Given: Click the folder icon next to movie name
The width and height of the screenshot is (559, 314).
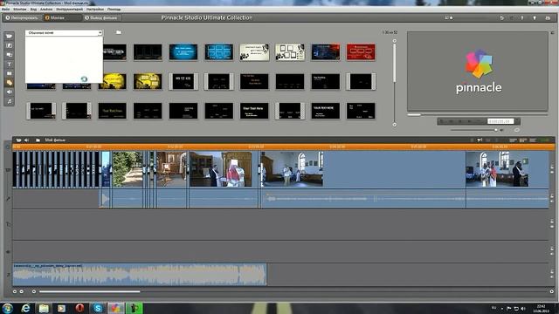Looking at the screenshot, I should (x=38, y=140).
